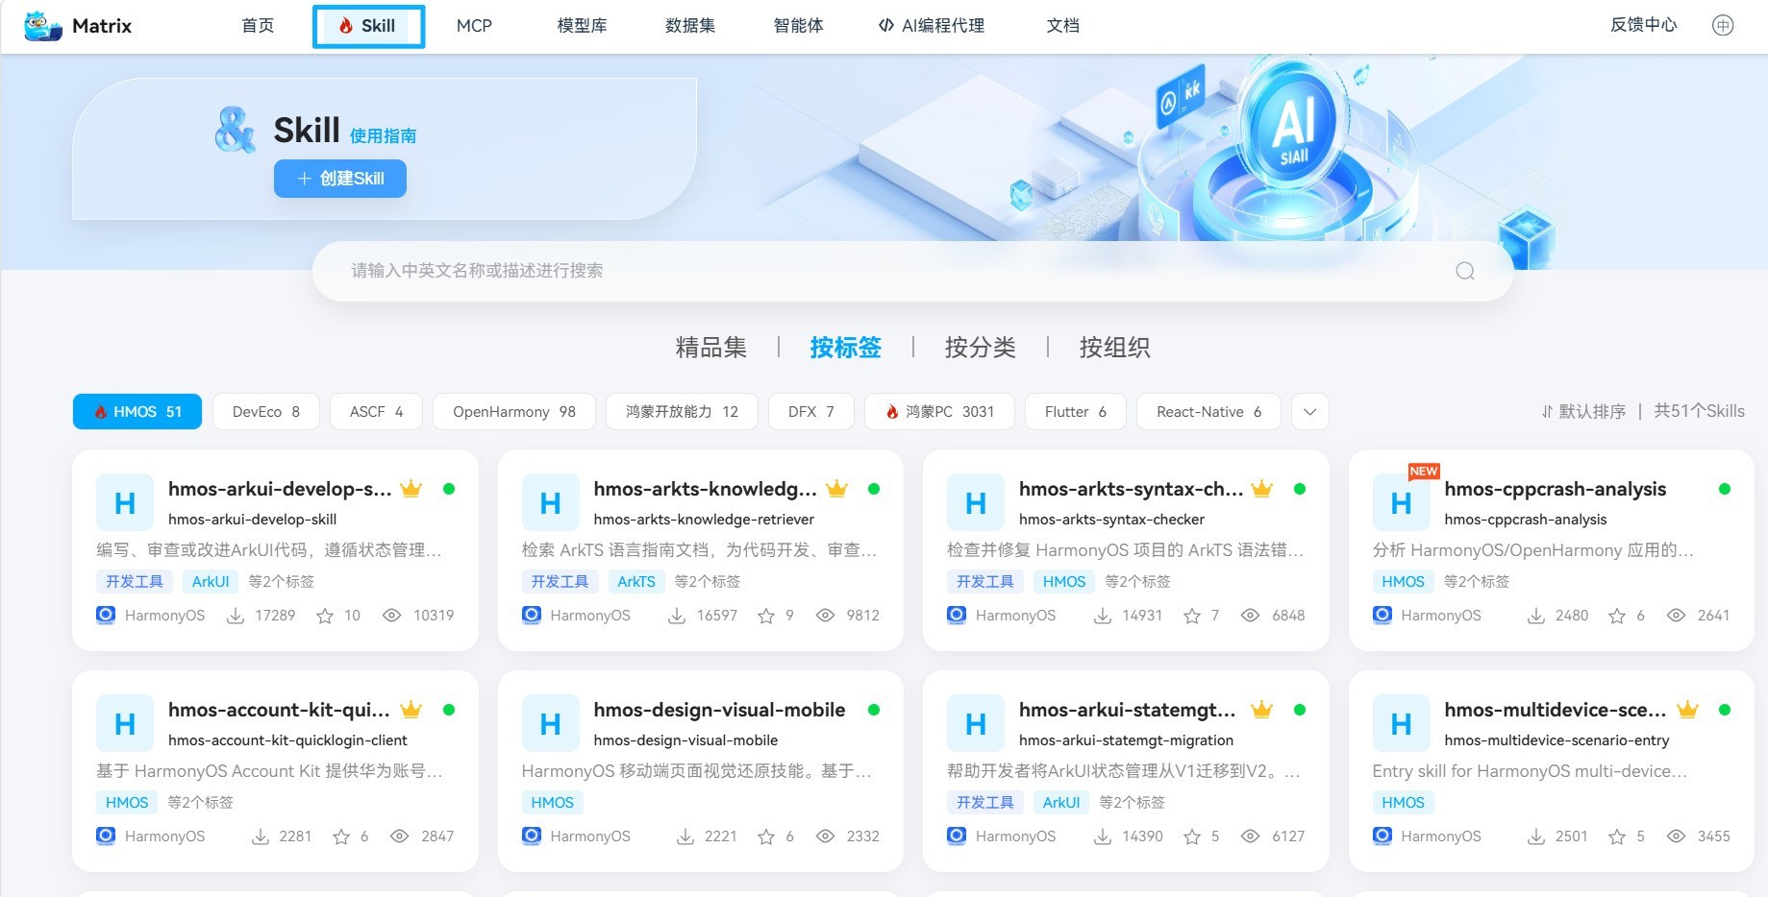Open the MCP navigation tab
This screenshot has height=897, width=1768.
(474, 26)
